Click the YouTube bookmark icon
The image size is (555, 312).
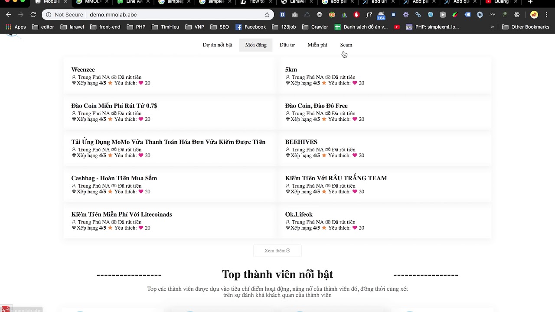tap(397, 27)
